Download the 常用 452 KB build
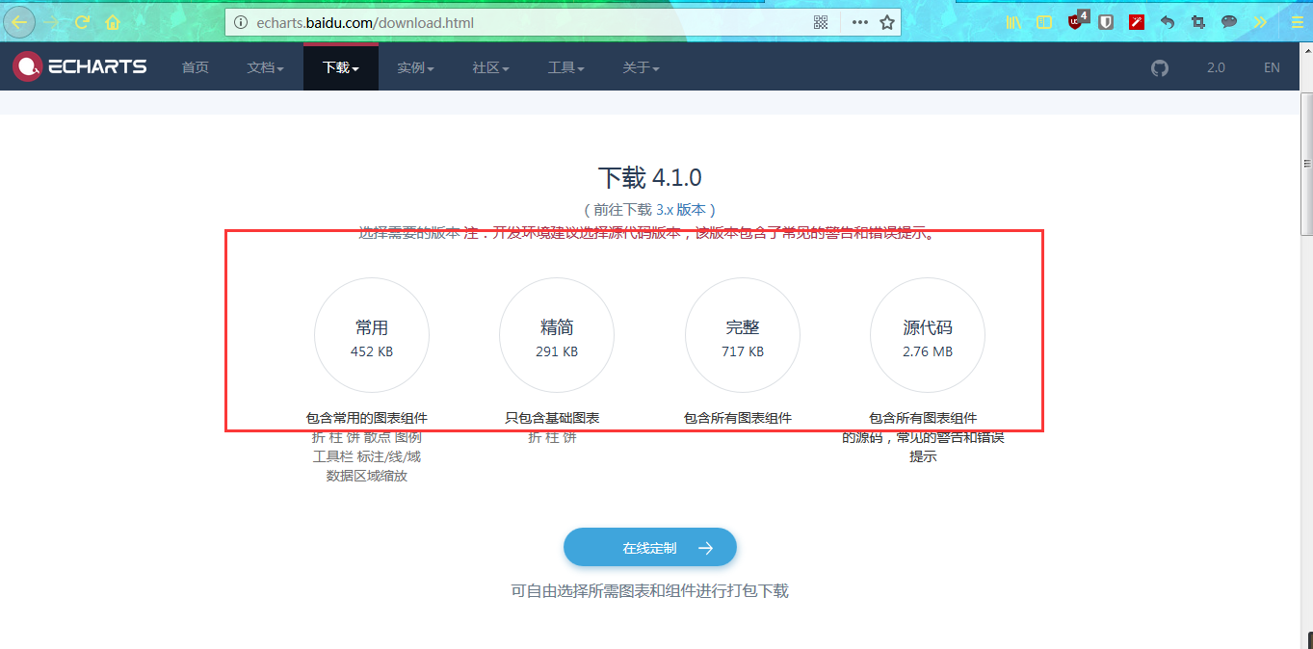Viewport: 1313px width, 649px height. point(372,335)
